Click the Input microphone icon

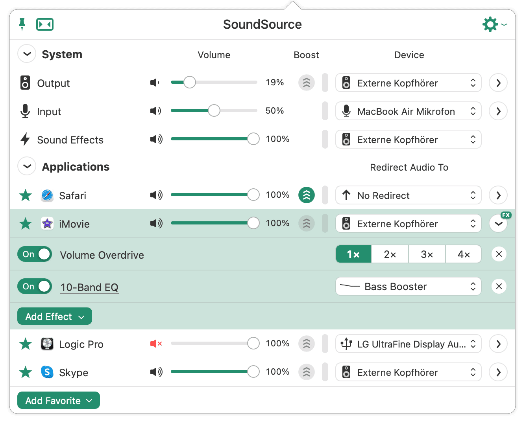[x=25, y=111]
